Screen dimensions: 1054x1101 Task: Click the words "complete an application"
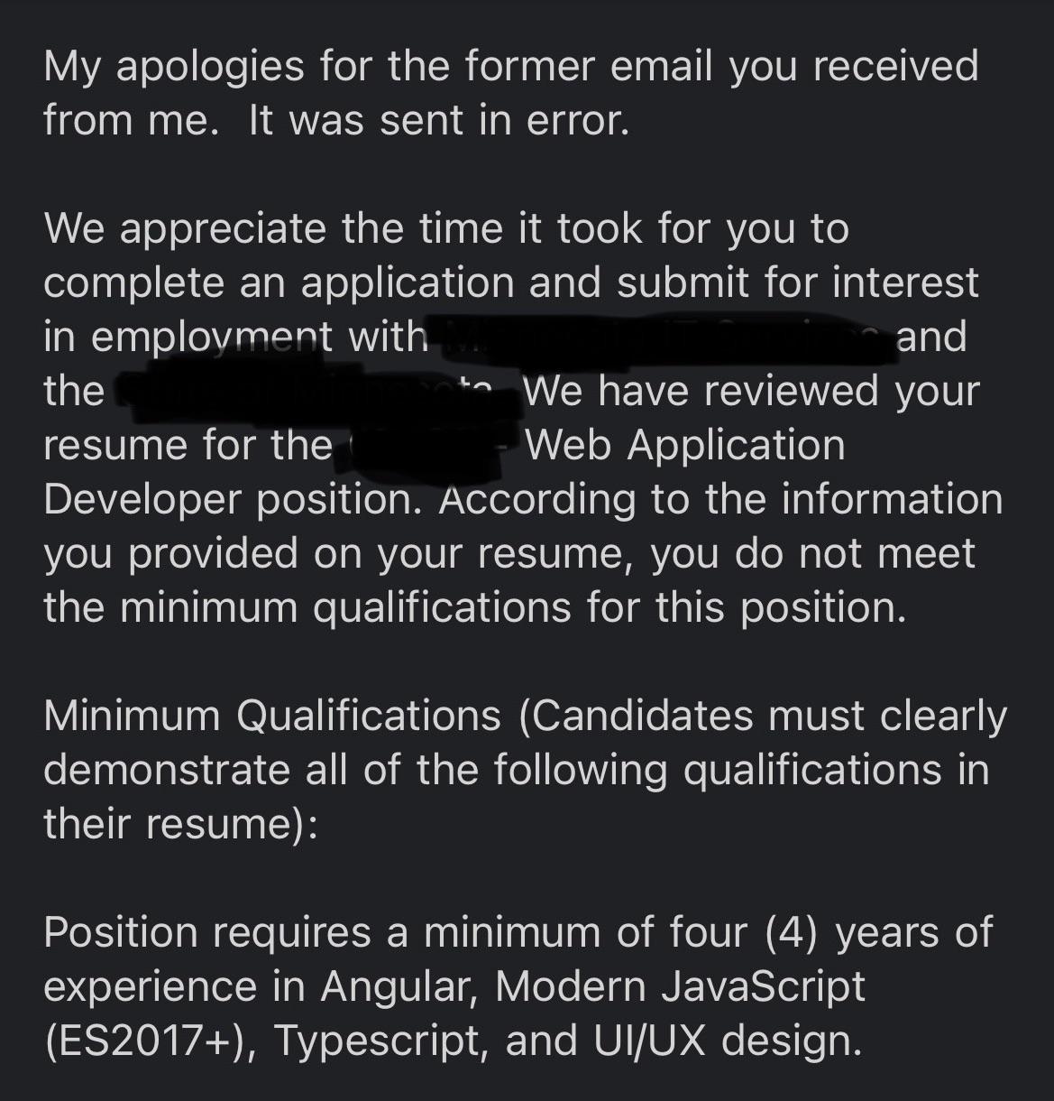[279, 283]
